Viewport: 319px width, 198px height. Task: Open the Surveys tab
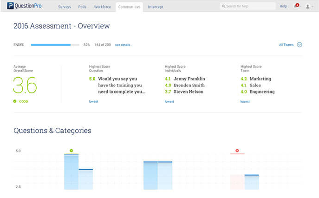65,7
